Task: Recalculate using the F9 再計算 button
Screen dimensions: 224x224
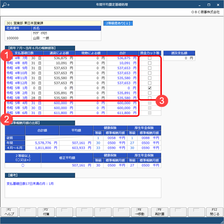Action: (159, 212)
